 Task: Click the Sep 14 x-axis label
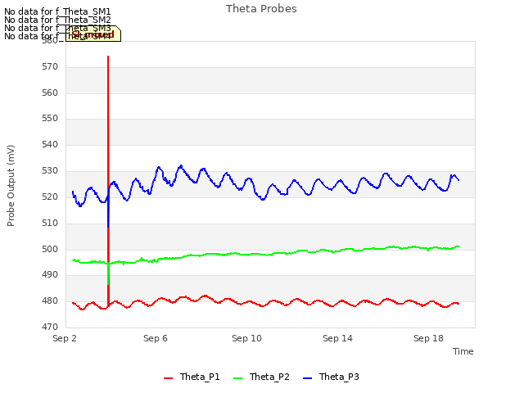click(x=337, y=338)
